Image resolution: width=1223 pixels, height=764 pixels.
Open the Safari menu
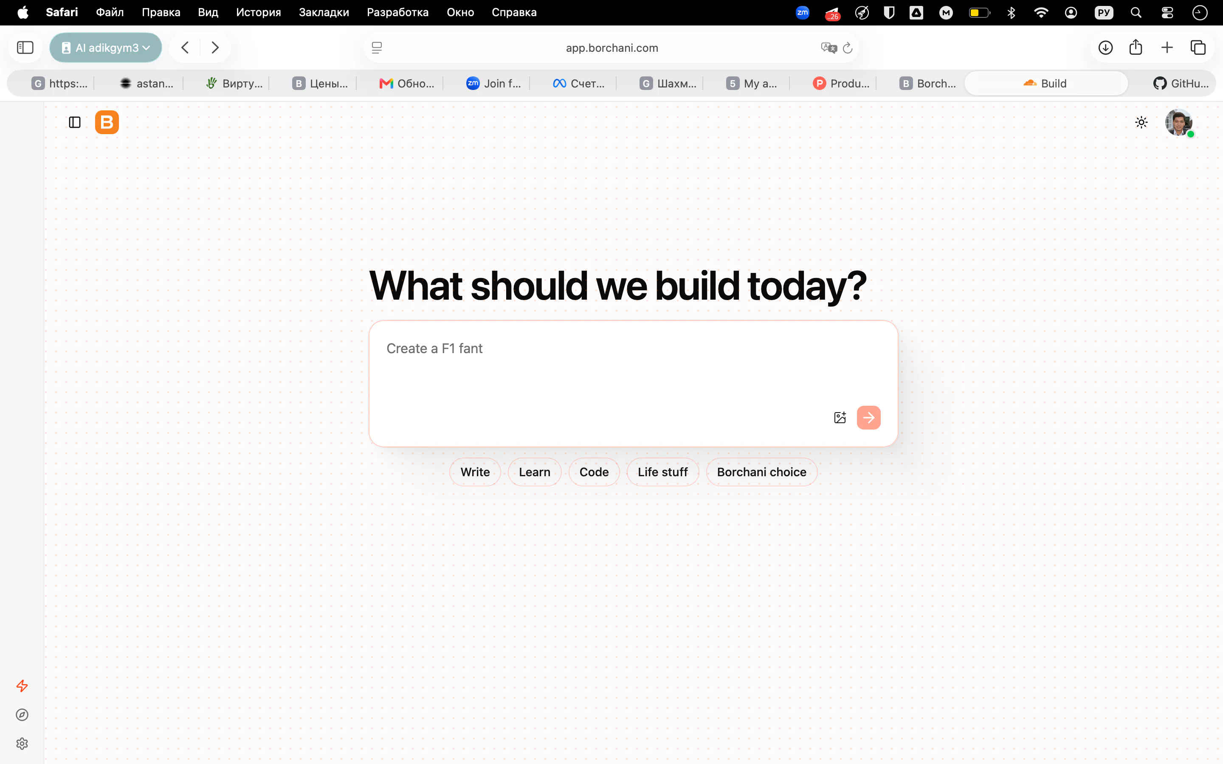point(62,12)
